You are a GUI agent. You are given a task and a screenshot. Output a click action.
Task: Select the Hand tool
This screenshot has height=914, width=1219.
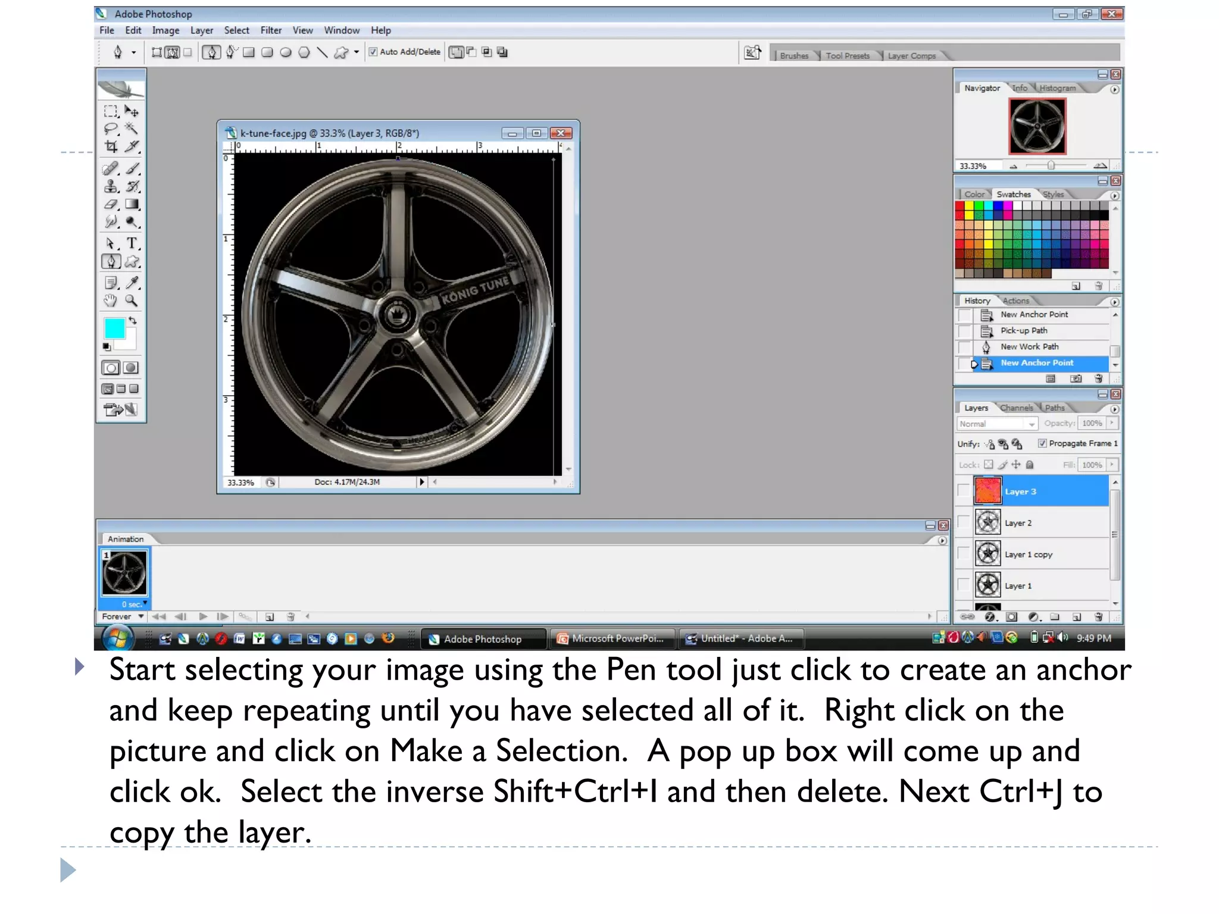pos(111,301)
